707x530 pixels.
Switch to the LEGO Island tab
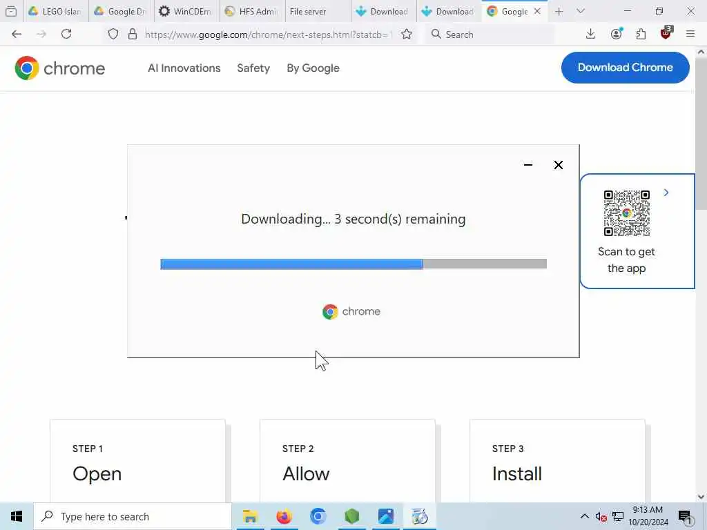55,12
